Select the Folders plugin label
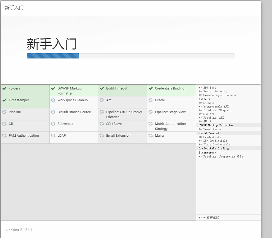This screenshot has width=272, height=238. pos(14,88)
